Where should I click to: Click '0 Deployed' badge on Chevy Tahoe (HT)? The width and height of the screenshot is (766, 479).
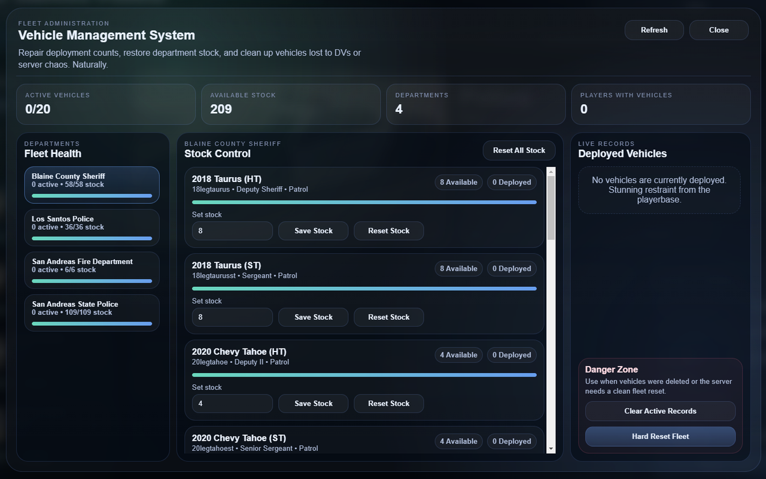click(x=512, y=354)
